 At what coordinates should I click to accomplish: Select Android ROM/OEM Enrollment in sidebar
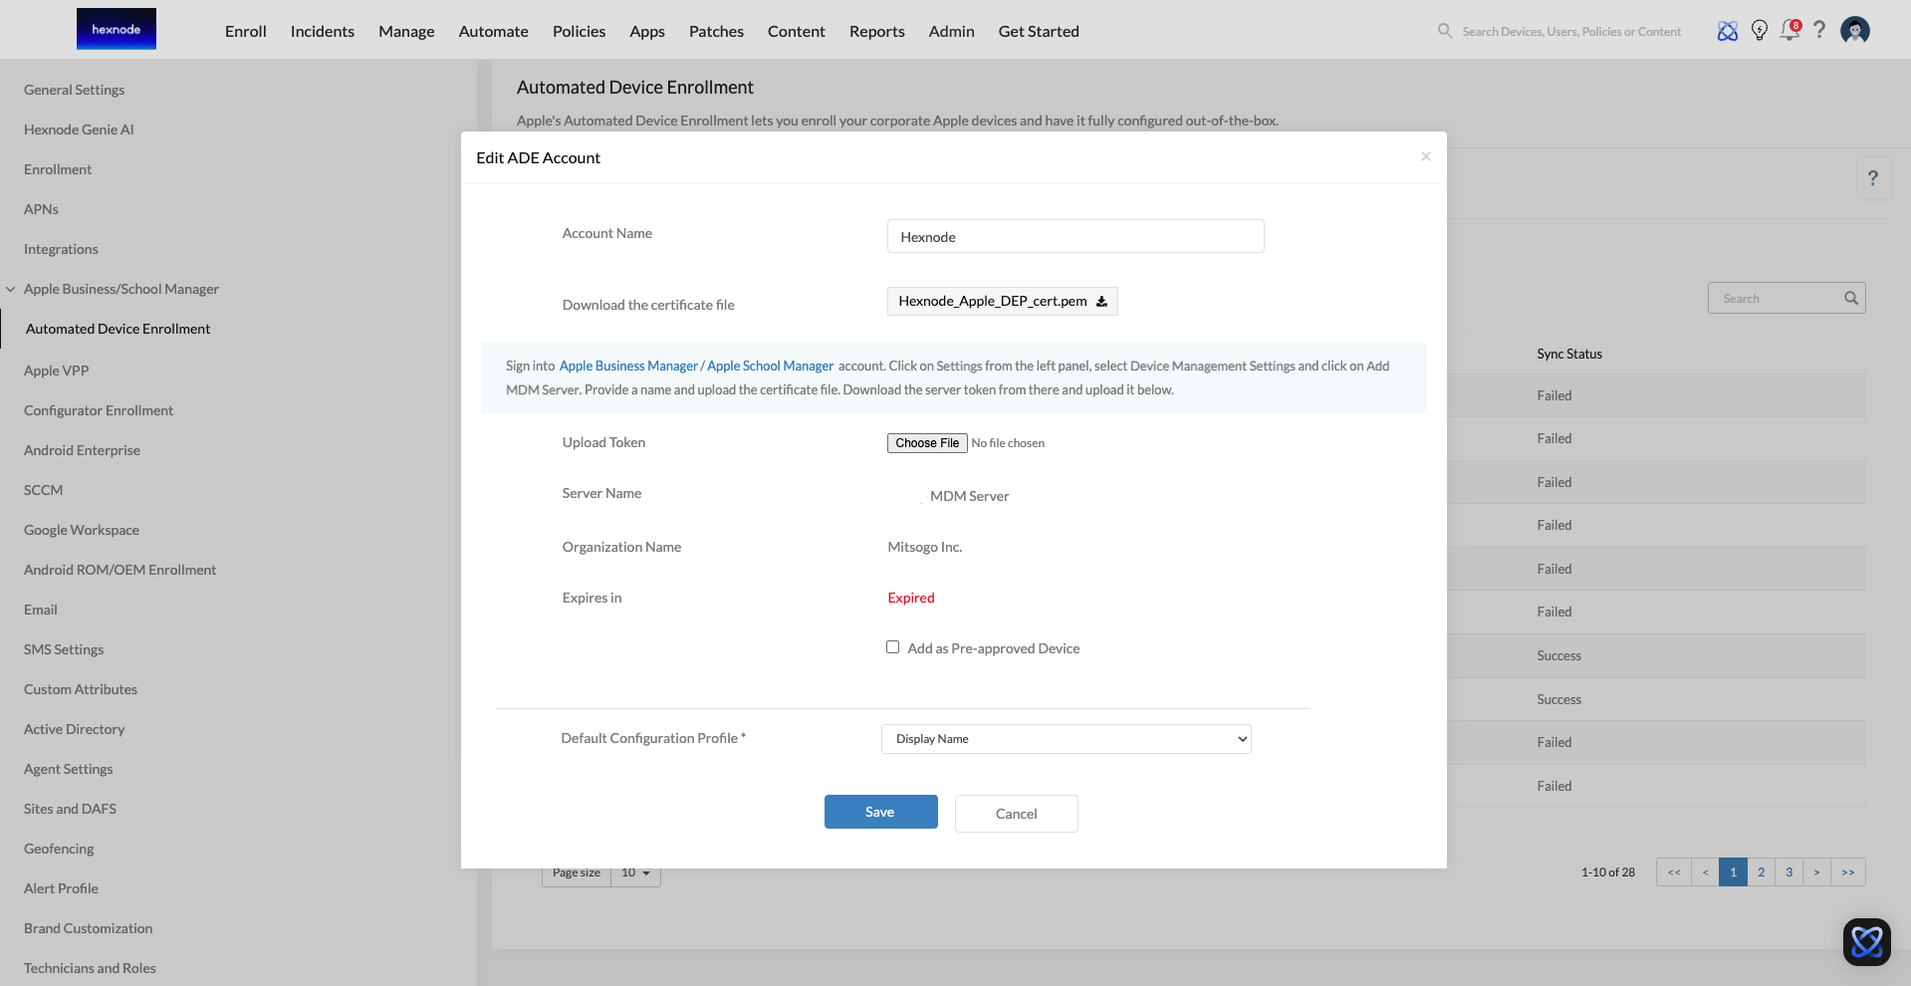click(119, 570)
